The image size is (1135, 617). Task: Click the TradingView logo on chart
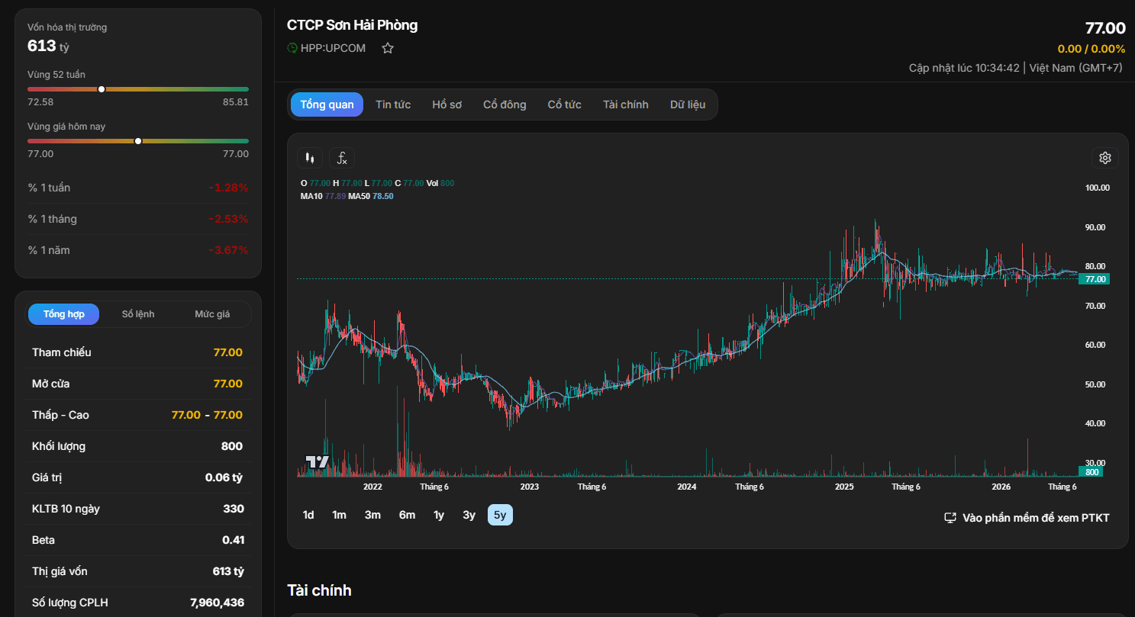(318, 462)
